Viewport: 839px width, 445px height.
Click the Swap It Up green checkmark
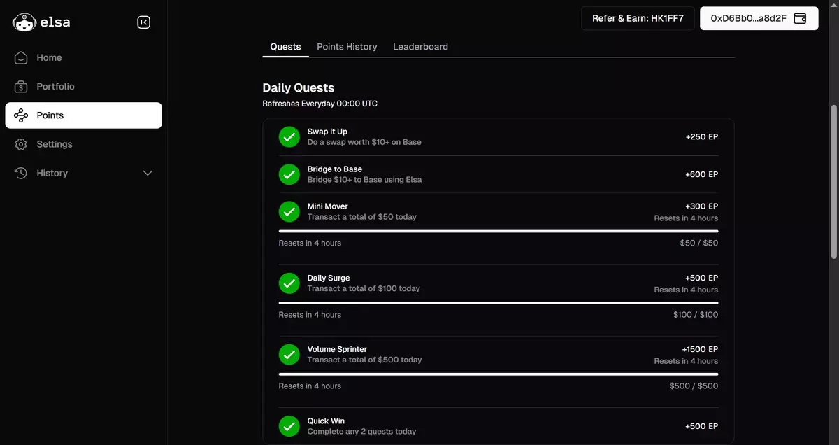pyautogui.click(x=289, y=137)
